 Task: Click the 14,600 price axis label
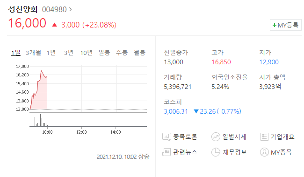click(x=22, y=92)
